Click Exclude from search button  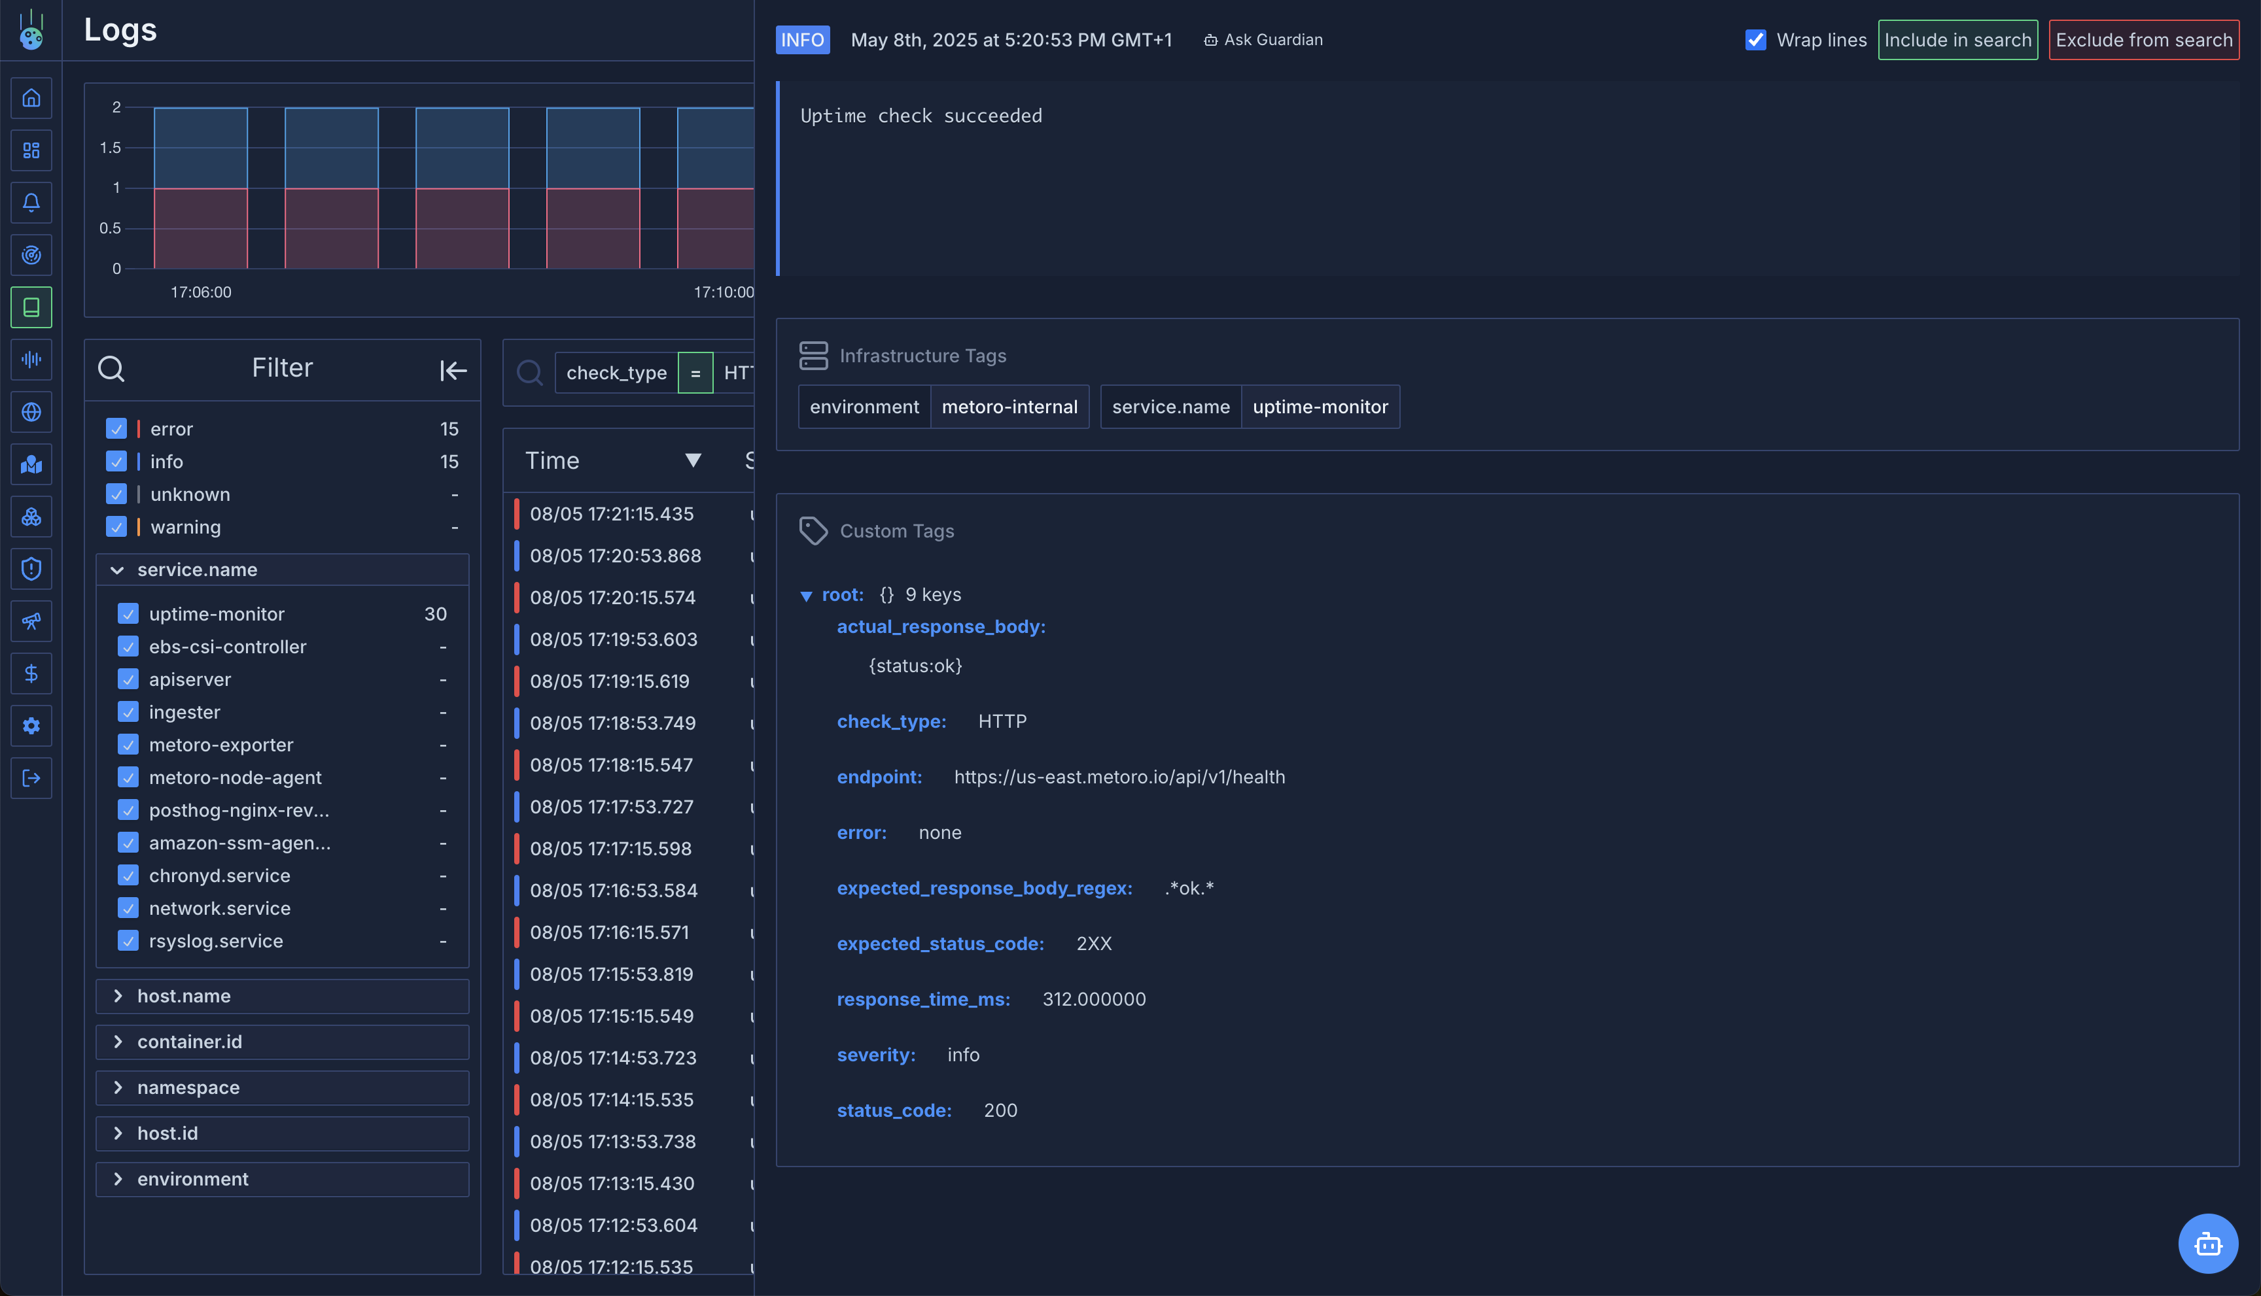coord(2143,40)
